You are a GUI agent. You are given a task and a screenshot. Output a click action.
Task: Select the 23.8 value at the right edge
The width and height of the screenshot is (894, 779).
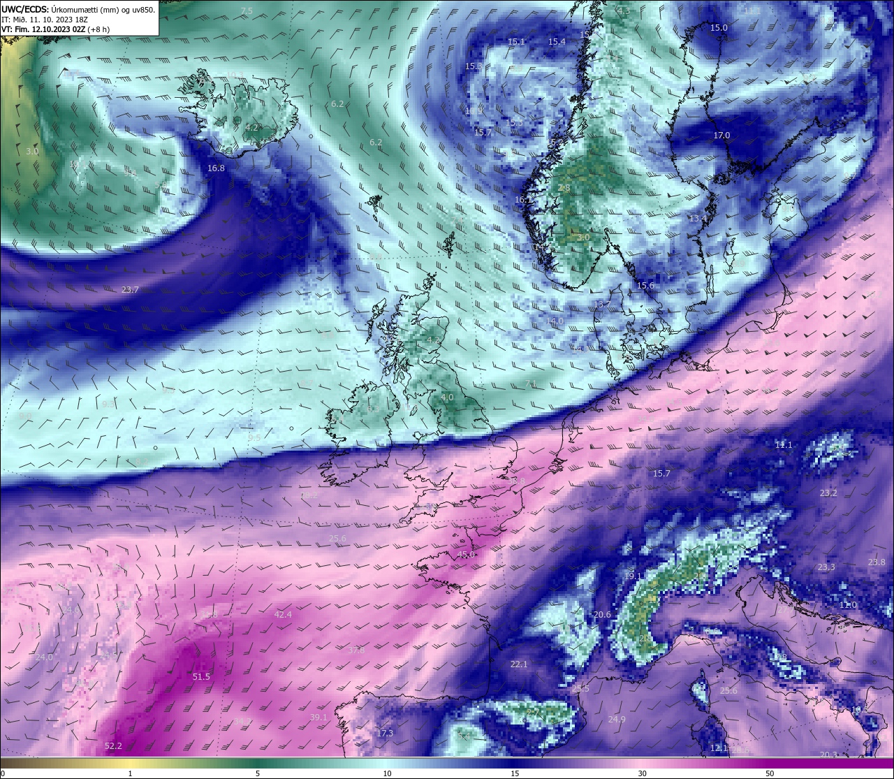[877, 562]
